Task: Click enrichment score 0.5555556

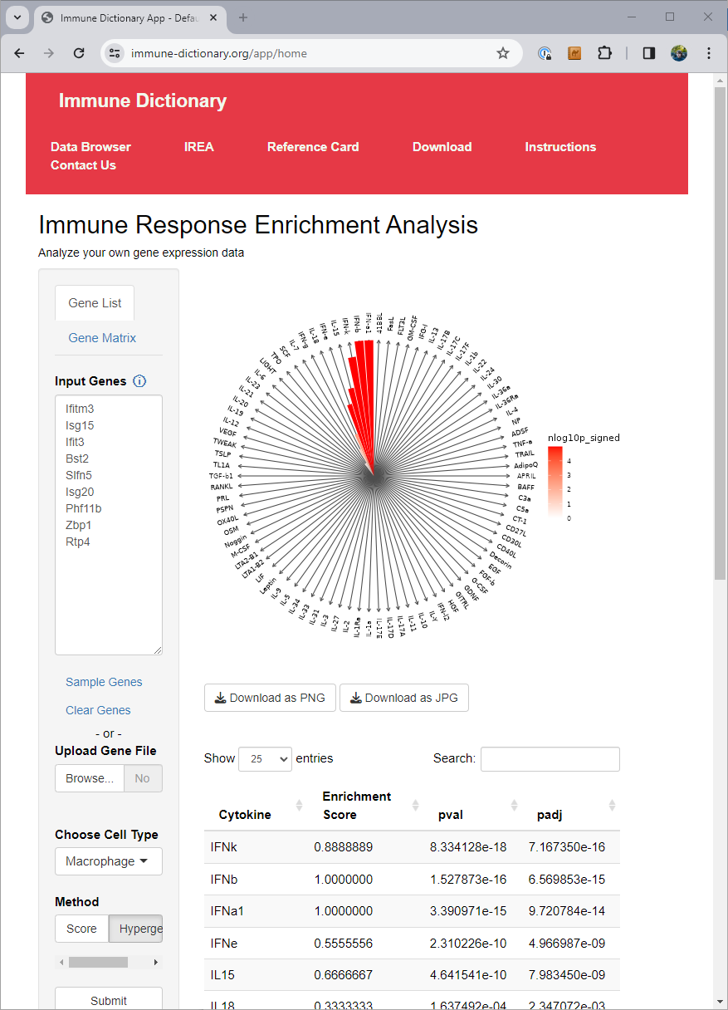Action: 344,943
